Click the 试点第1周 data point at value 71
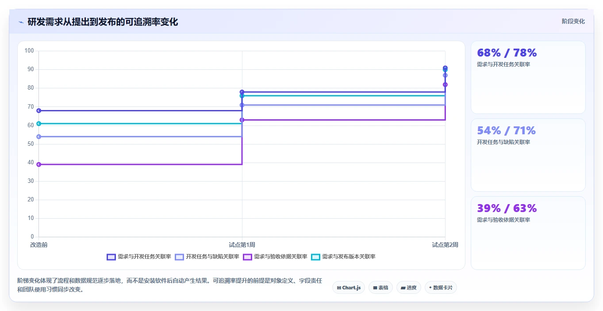The height and width of the screenshot is (311, 603). [242, 105]
